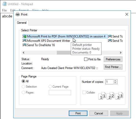Close the Print dialog with X

[x=127, y=14]
